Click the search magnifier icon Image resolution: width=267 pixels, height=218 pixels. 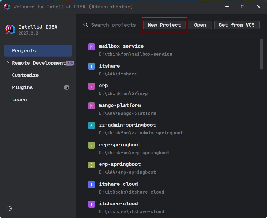(86, 25)
